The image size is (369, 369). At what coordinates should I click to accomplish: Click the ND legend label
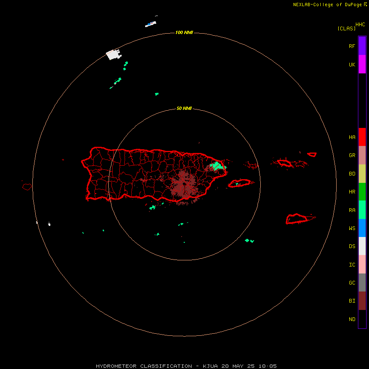(352, 319)
